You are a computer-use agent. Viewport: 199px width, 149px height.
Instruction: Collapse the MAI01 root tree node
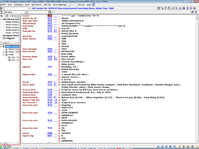(x=1, y=47)
